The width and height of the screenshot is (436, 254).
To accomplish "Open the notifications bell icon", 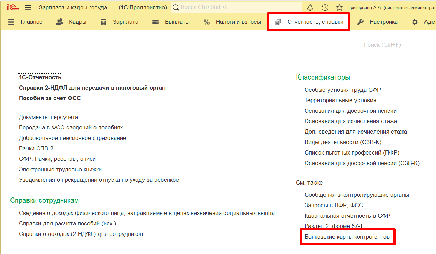I will 310,7.
